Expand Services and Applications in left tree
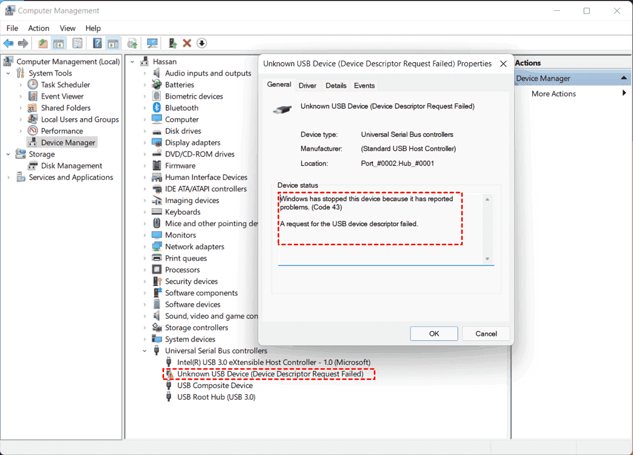 pos(8,178)
